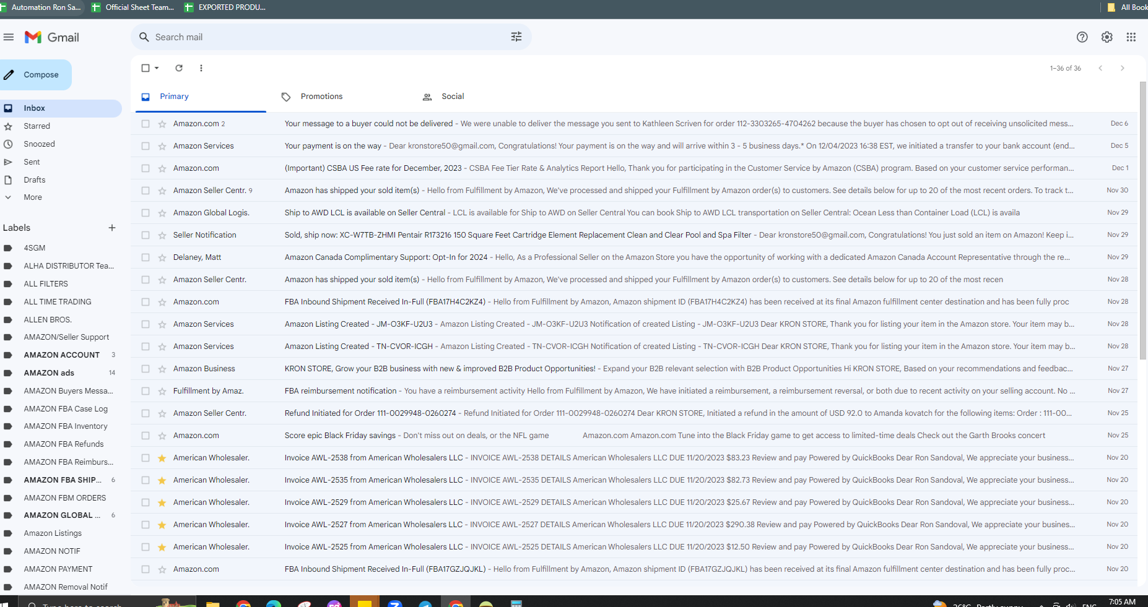Select the Delaney, Matt email checkbox
Image resolution: width=1148 pixels, height=607 pixels.
click(146, 257)
